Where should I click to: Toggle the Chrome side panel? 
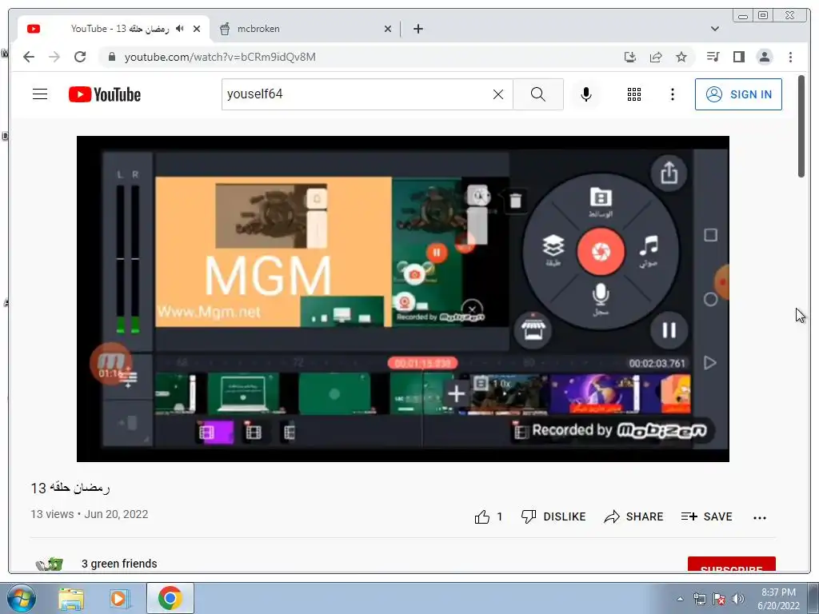point(738,57)
